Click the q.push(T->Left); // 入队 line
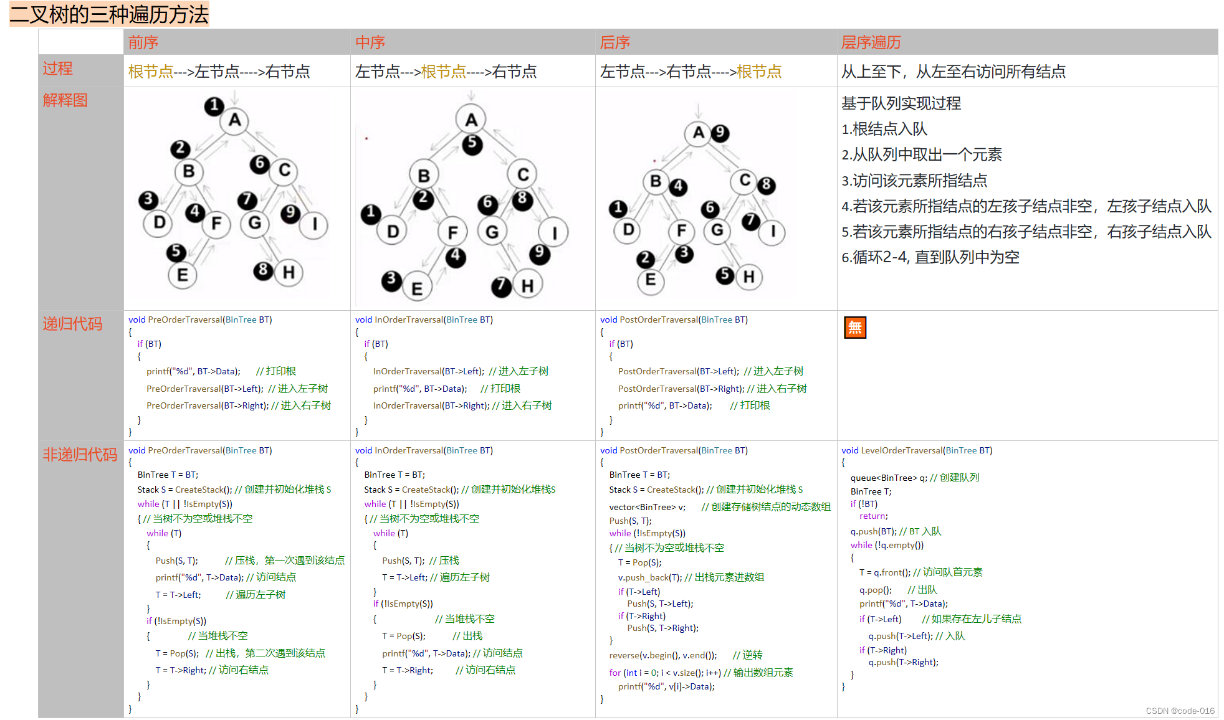 pyautogui.click(x=916, y=636)
